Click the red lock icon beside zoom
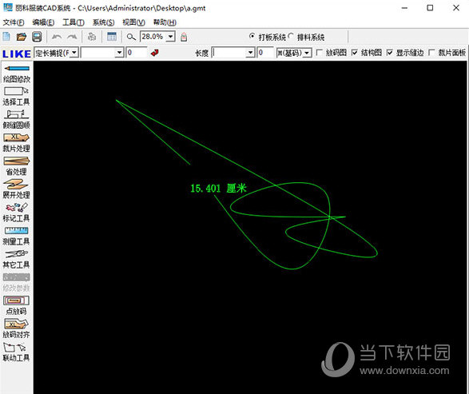 tap(184, 37)
